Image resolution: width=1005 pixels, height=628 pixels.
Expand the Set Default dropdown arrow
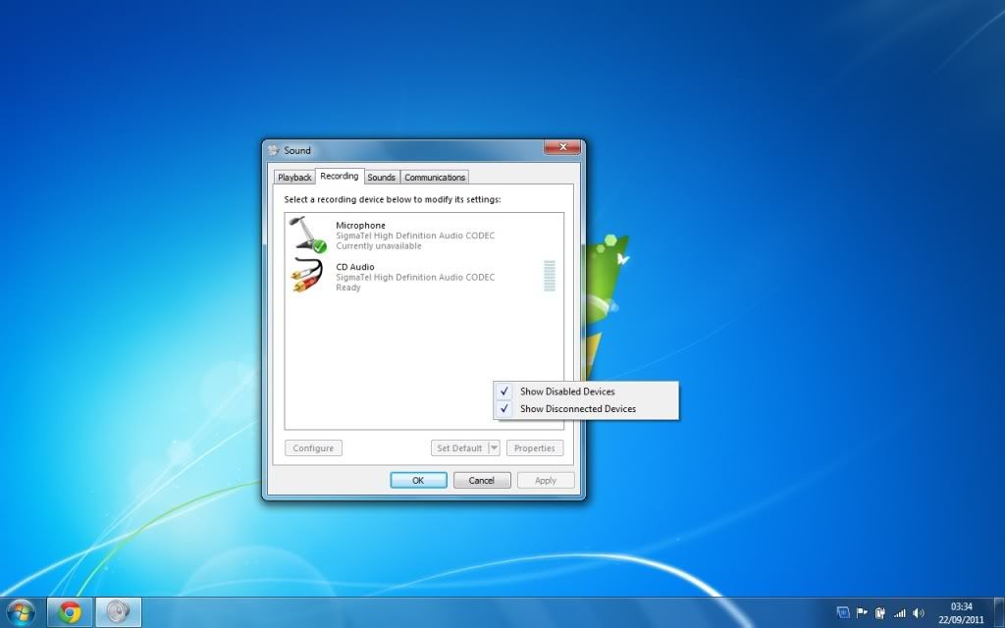click(x=494, y=447)
